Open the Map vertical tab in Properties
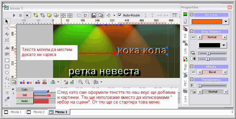The height and width of the screenshot is (119, 236). pos(185,64)
